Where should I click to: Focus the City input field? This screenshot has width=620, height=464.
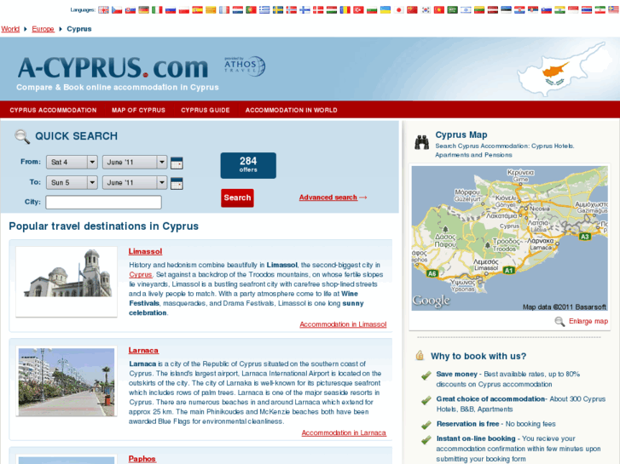(103, 202)
